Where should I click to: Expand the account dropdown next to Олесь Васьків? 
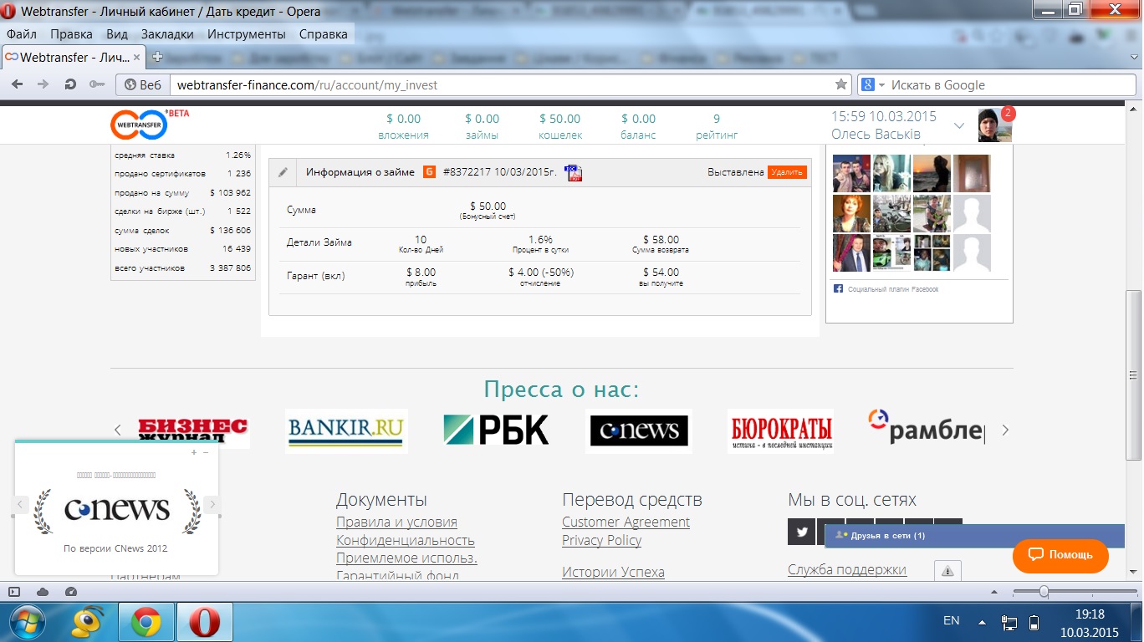pos(959,126)
